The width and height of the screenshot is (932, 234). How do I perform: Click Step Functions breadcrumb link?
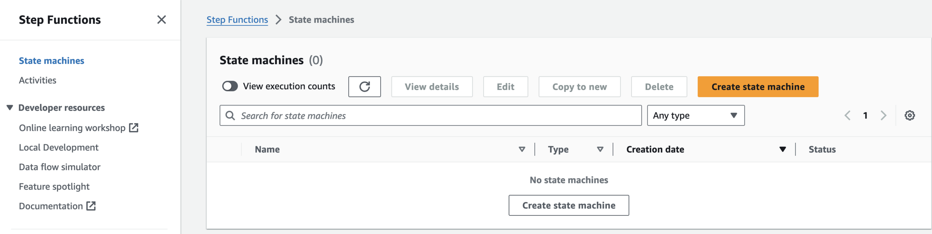click(237, 20)
